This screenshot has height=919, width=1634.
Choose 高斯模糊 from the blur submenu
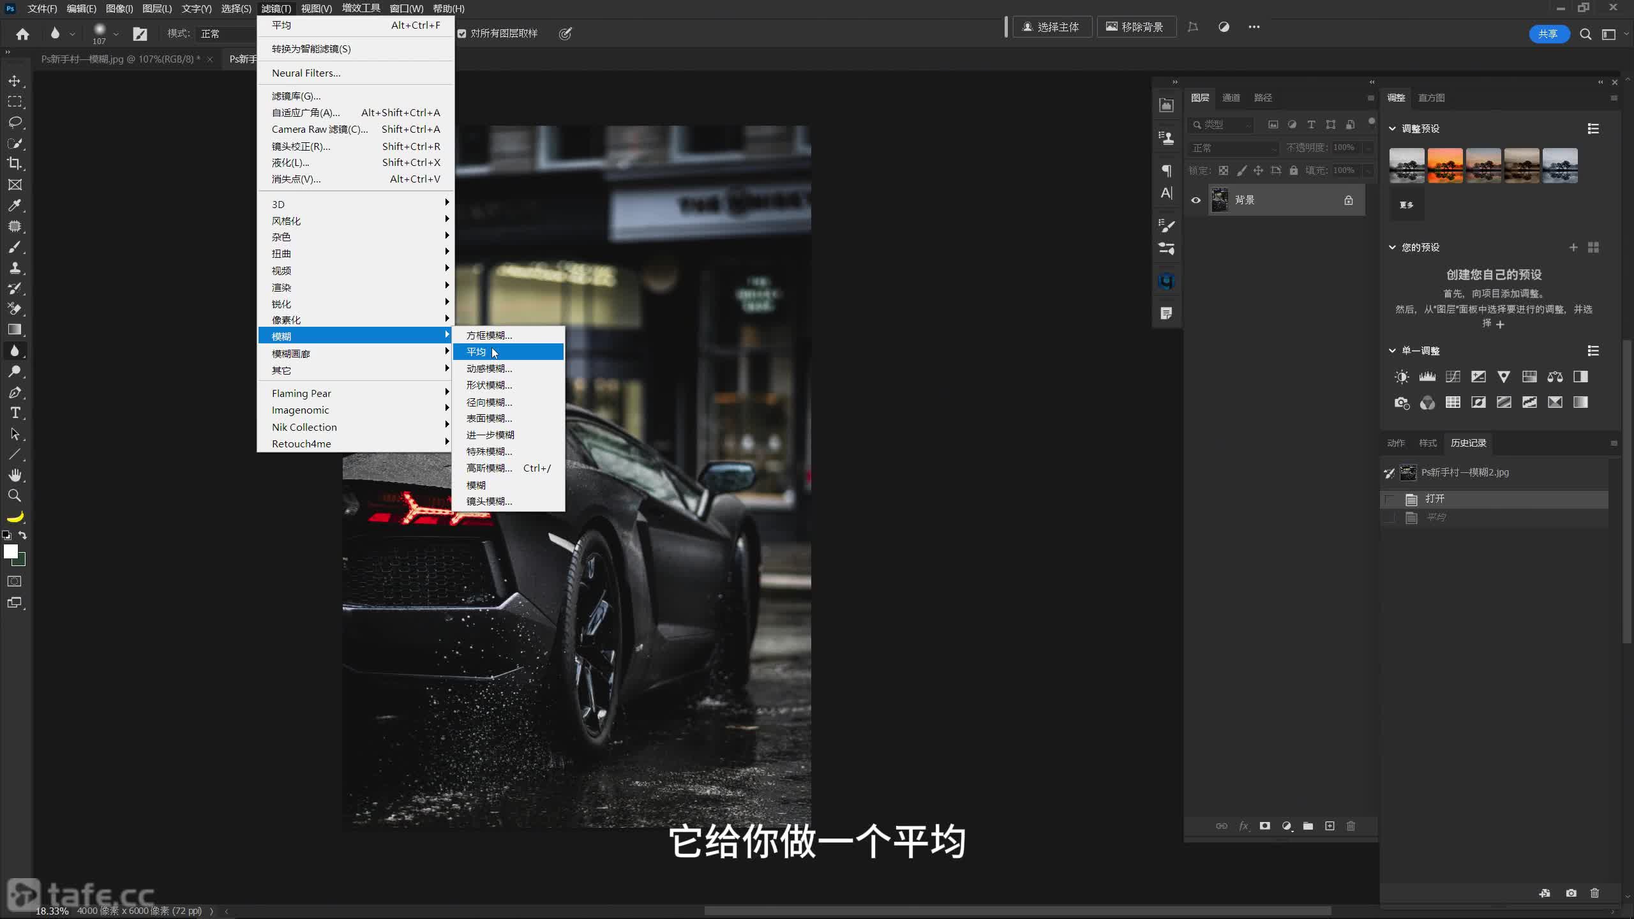(489, 468)
